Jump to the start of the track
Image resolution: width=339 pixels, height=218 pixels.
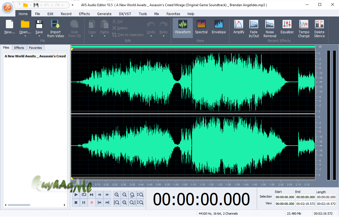pos(99,203)
